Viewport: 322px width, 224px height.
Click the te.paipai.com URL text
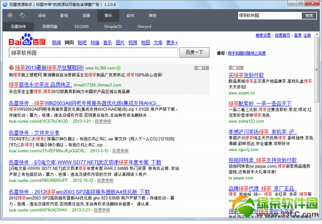241,178
